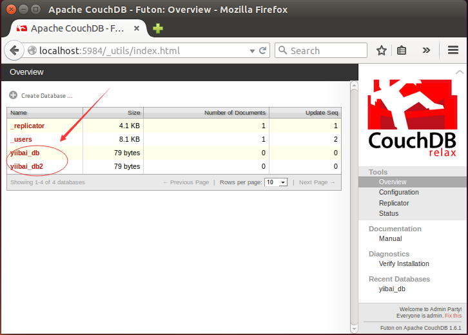Click the CouchDB relax logo
Image resolution: width=468 pixels, height=335 pixels.
412,117
